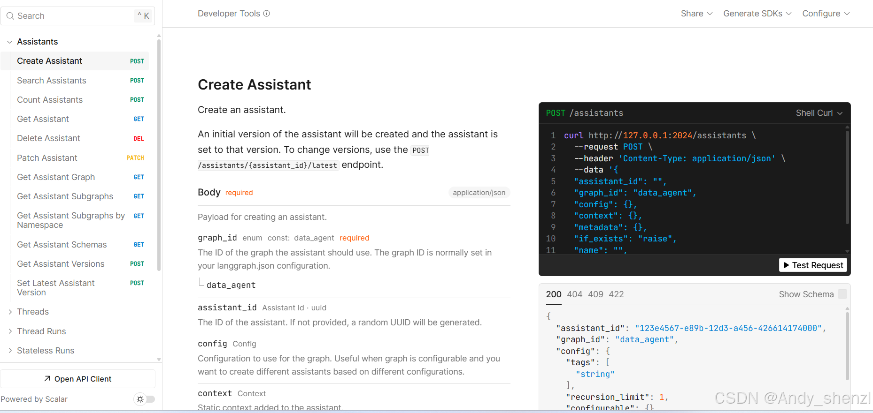Click the POST /assistants request header
The image size is (873, 413).
[584, 113]
